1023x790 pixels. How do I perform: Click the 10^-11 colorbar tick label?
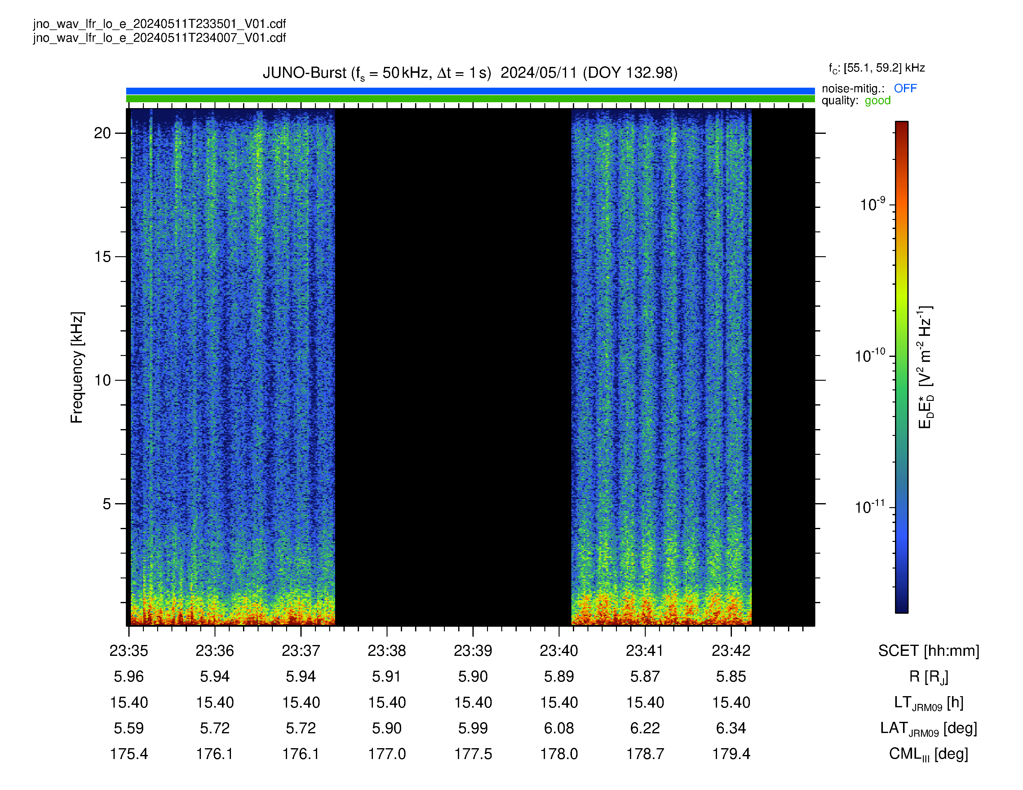pos(870,507)
